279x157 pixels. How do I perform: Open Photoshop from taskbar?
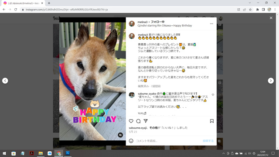pos(68,153)
